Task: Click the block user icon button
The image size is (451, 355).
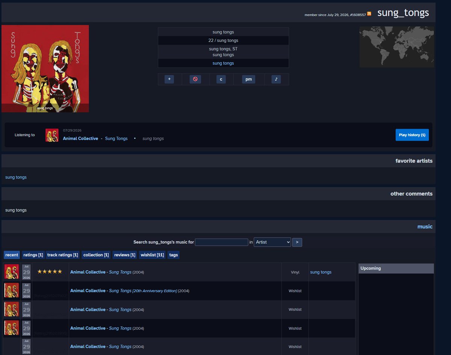Action: 195,79
